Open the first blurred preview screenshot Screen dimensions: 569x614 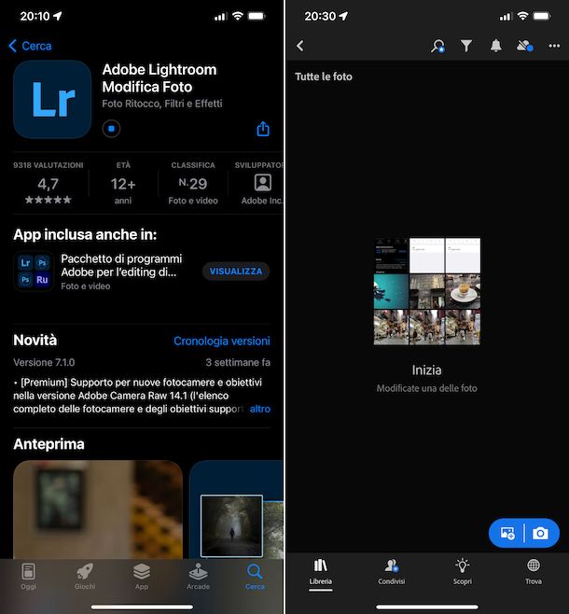tap(98, 509)
